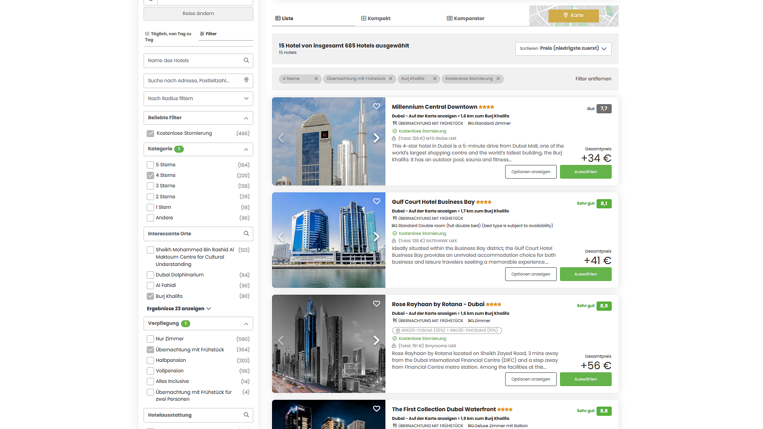
Task: Favorite Gulf Court Hotel Business Bay heart
Action: [x=376, y=201]
